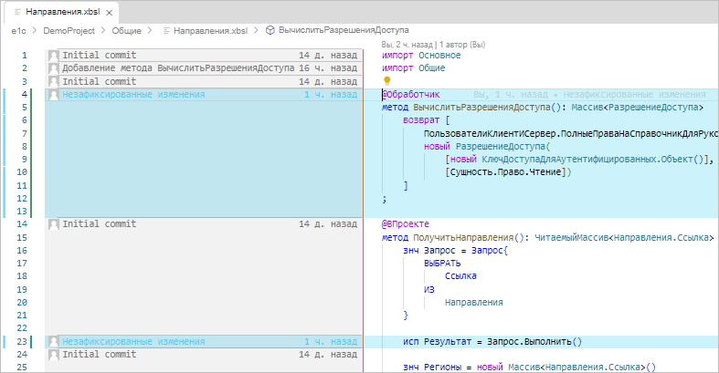
Task: Click the avatar on blame line 2
Action: coord(54,67)
